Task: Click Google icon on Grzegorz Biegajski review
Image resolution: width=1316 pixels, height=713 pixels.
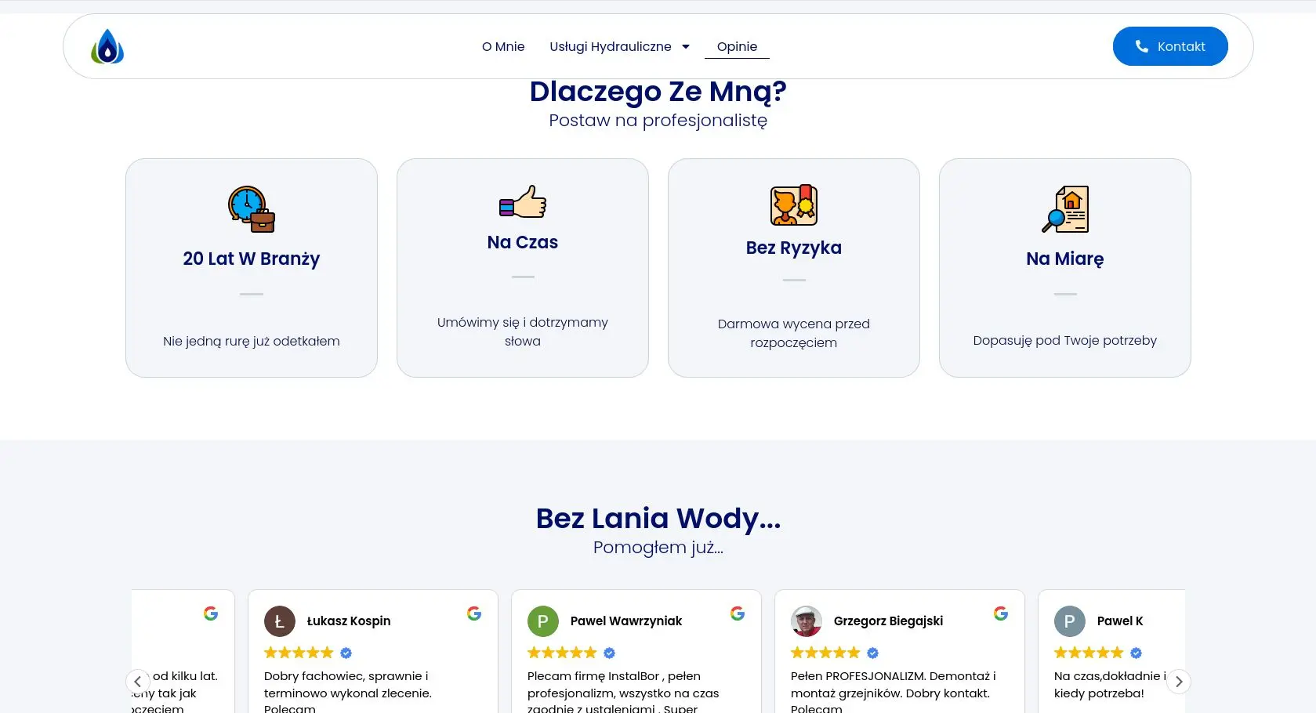Action: (x=1001, y=613)
